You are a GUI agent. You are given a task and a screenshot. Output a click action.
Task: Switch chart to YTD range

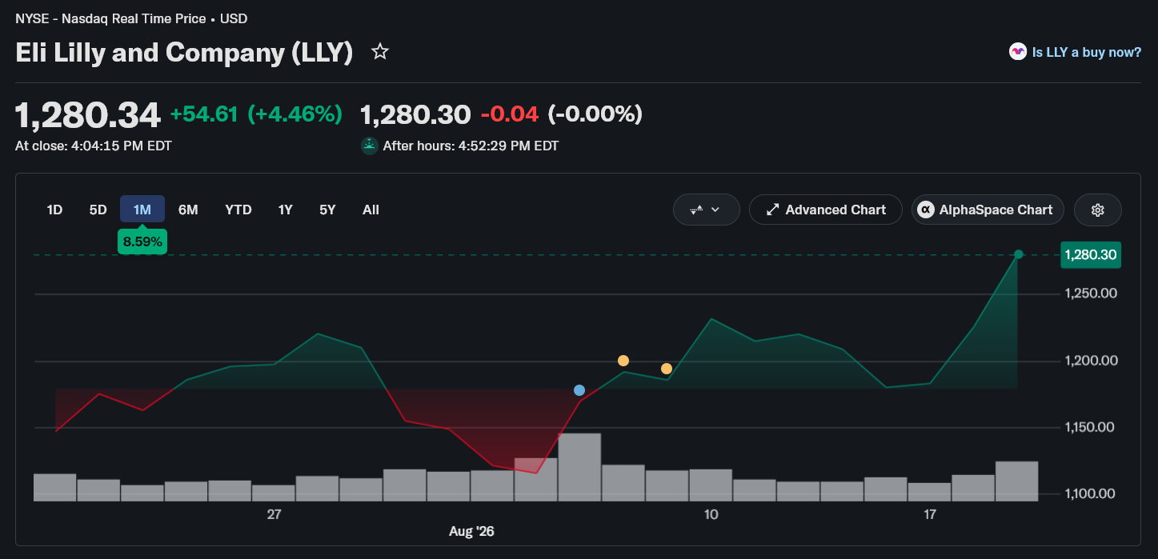click(x=238, y=210)
